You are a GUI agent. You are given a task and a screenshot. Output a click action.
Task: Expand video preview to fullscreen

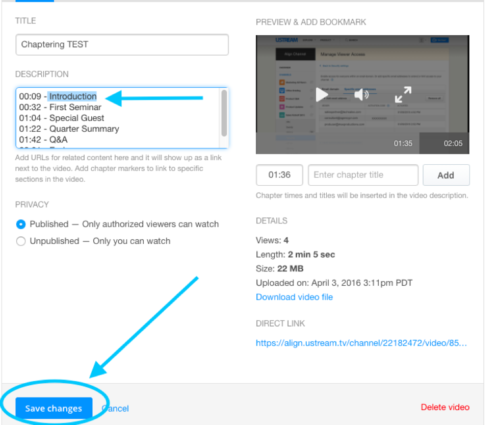[x=403, y=94]
